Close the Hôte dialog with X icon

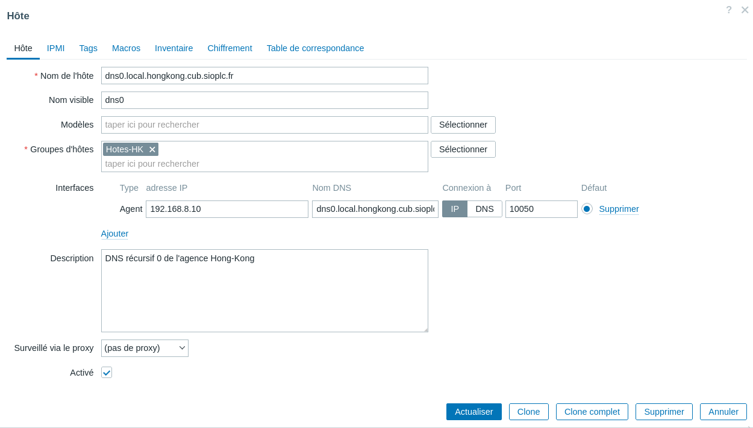(x=745, y=10)
